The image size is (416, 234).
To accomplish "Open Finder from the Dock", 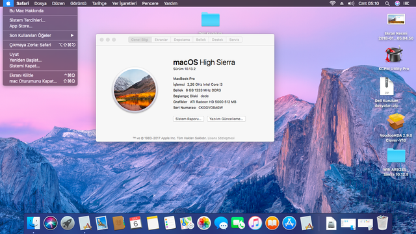I will pos(33,223).
